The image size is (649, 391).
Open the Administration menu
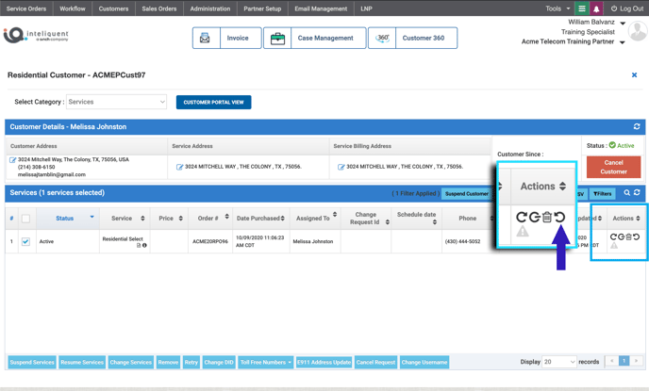click(x=209, y=8)
